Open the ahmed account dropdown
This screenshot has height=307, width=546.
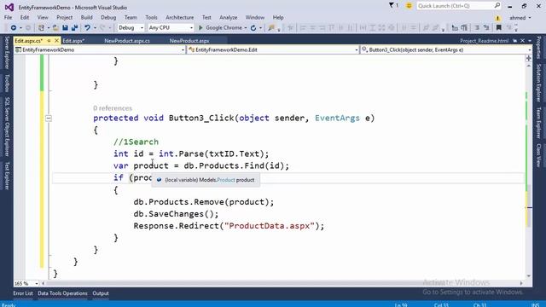point(520,18)
